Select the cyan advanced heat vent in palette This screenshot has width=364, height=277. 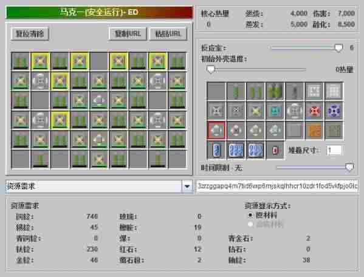tap(275, 111)
